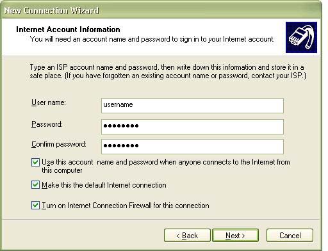This screenshot has height=251, width=328.
Task: Focus the Confirm password field
Action: tap(192, 147)
